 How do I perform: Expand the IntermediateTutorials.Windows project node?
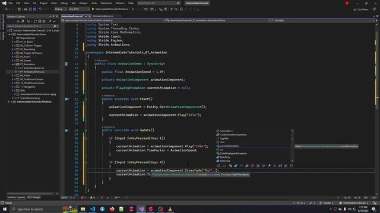pyautogui.click(x=9, y=102)
